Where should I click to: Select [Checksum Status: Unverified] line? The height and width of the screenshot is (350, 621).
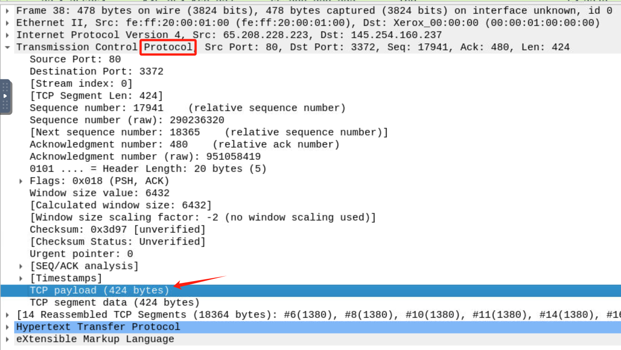[118, 241]
